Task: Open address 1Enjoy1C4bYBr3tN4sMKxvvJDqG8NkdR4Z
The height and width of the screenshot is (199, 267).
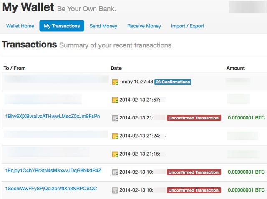Action: tap(53, 170)
